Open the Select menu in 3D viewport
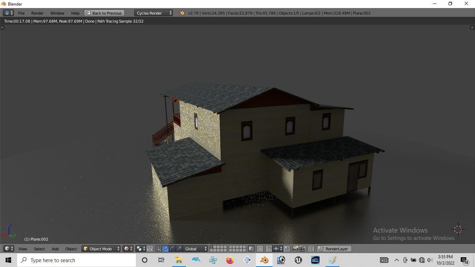 tap(39, 249)
